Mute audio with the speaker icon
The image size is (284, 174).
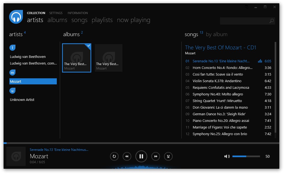[227, 156]
